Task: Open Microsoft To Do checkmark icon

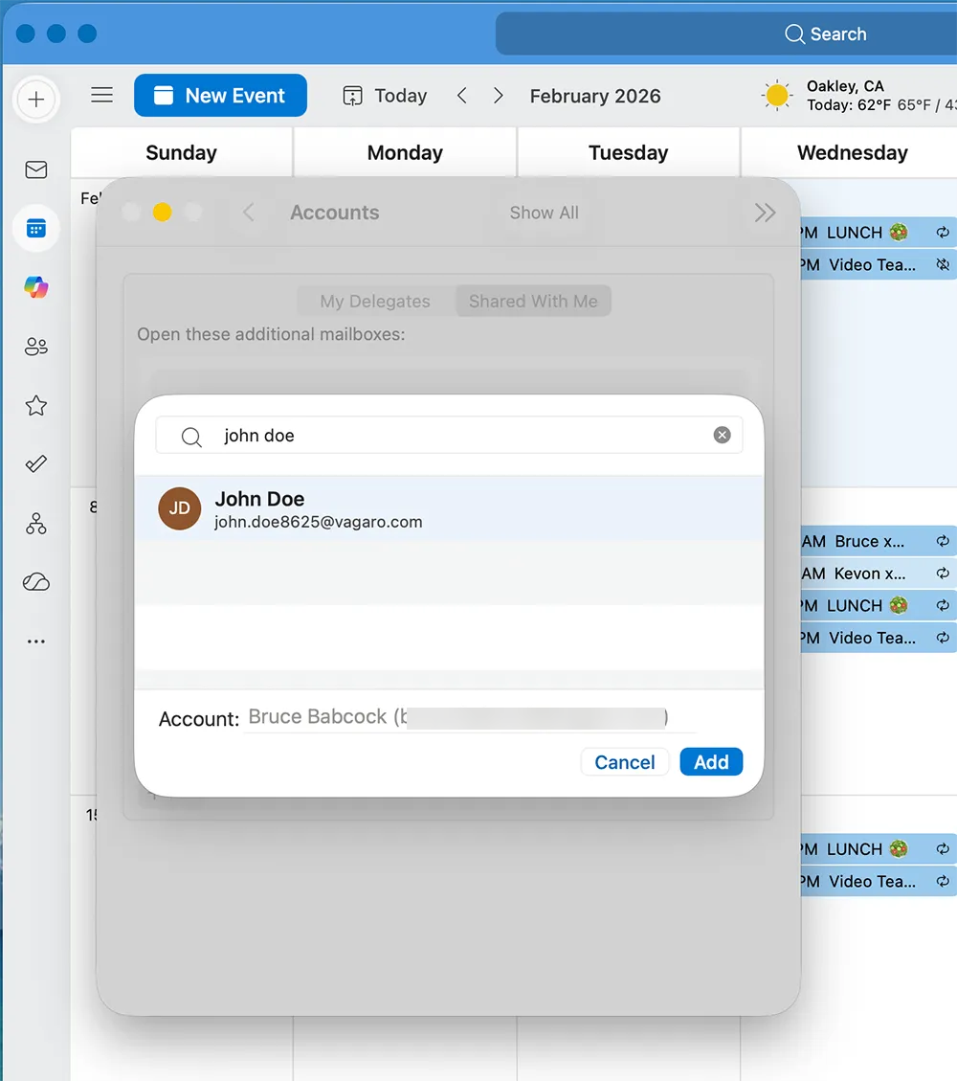Action: click(35, 463)
